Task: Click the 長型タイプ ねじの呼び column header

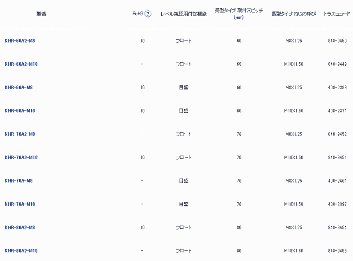Action: click(x=293, y=14)
